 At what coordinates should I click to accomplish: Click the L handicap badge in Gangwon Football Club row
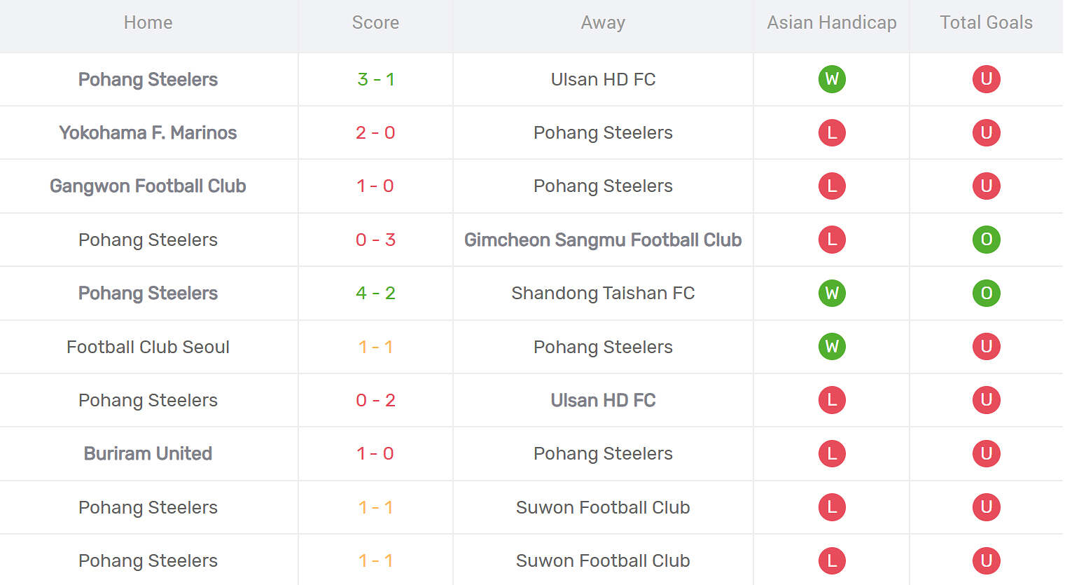[x=832, y=186]
